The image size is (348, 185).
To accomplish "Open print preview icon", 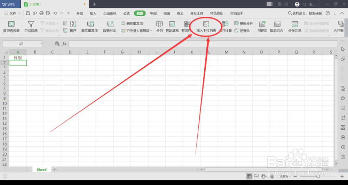I will 48,13.
